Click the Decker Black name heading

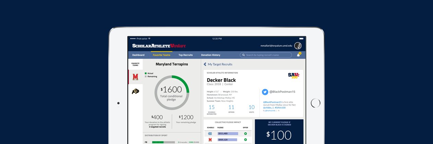[x=221, y=80]
